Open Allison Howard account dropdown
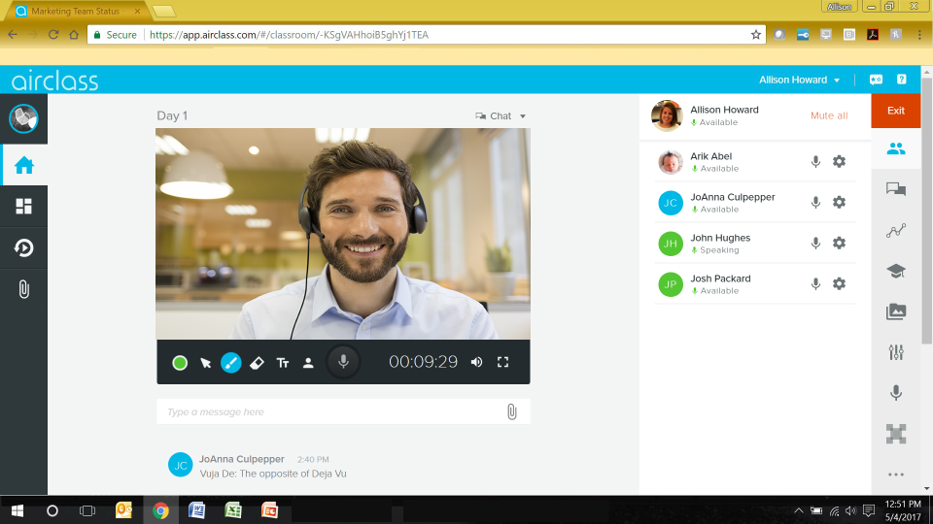 click(x=800, y=80)
